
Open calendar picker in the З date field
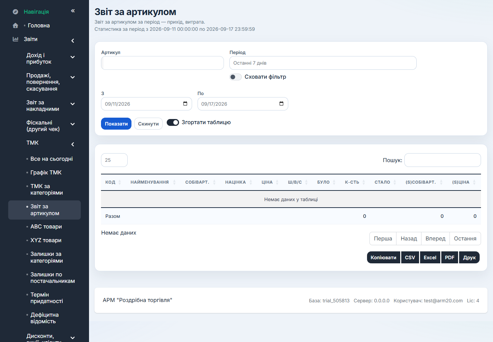185,104
